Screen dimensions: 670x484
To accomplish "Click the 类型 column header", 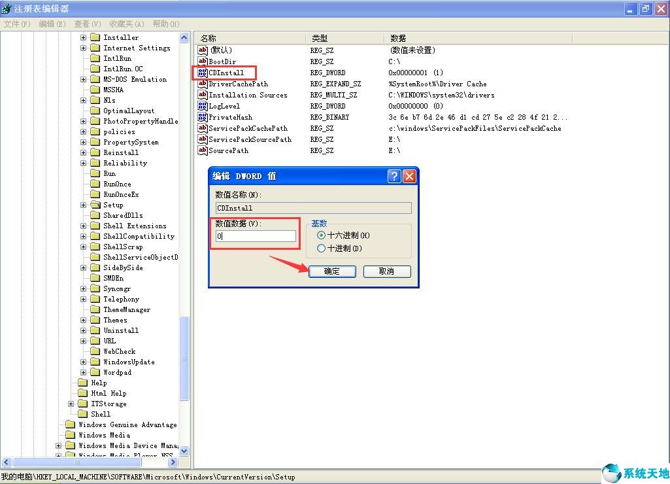I will [x=344, y=39].
